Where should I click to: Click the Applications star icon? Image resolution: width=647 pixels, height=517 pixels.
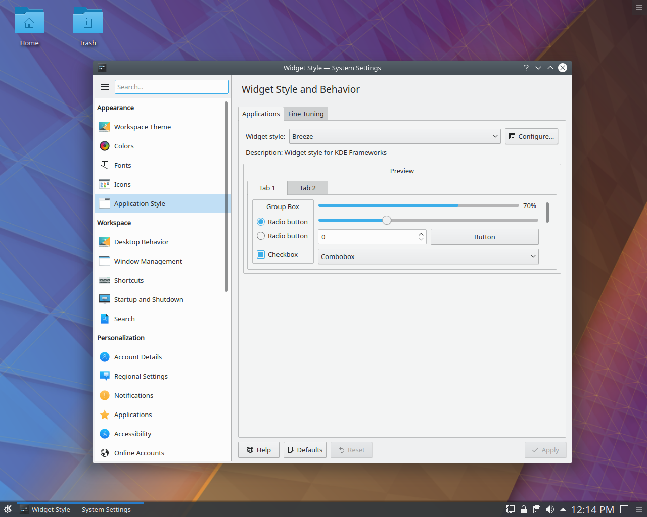105,415
